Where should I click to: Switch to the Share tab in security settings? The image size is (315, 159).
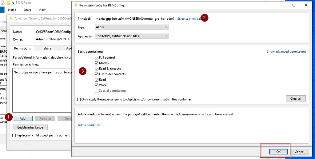(47, 48)
